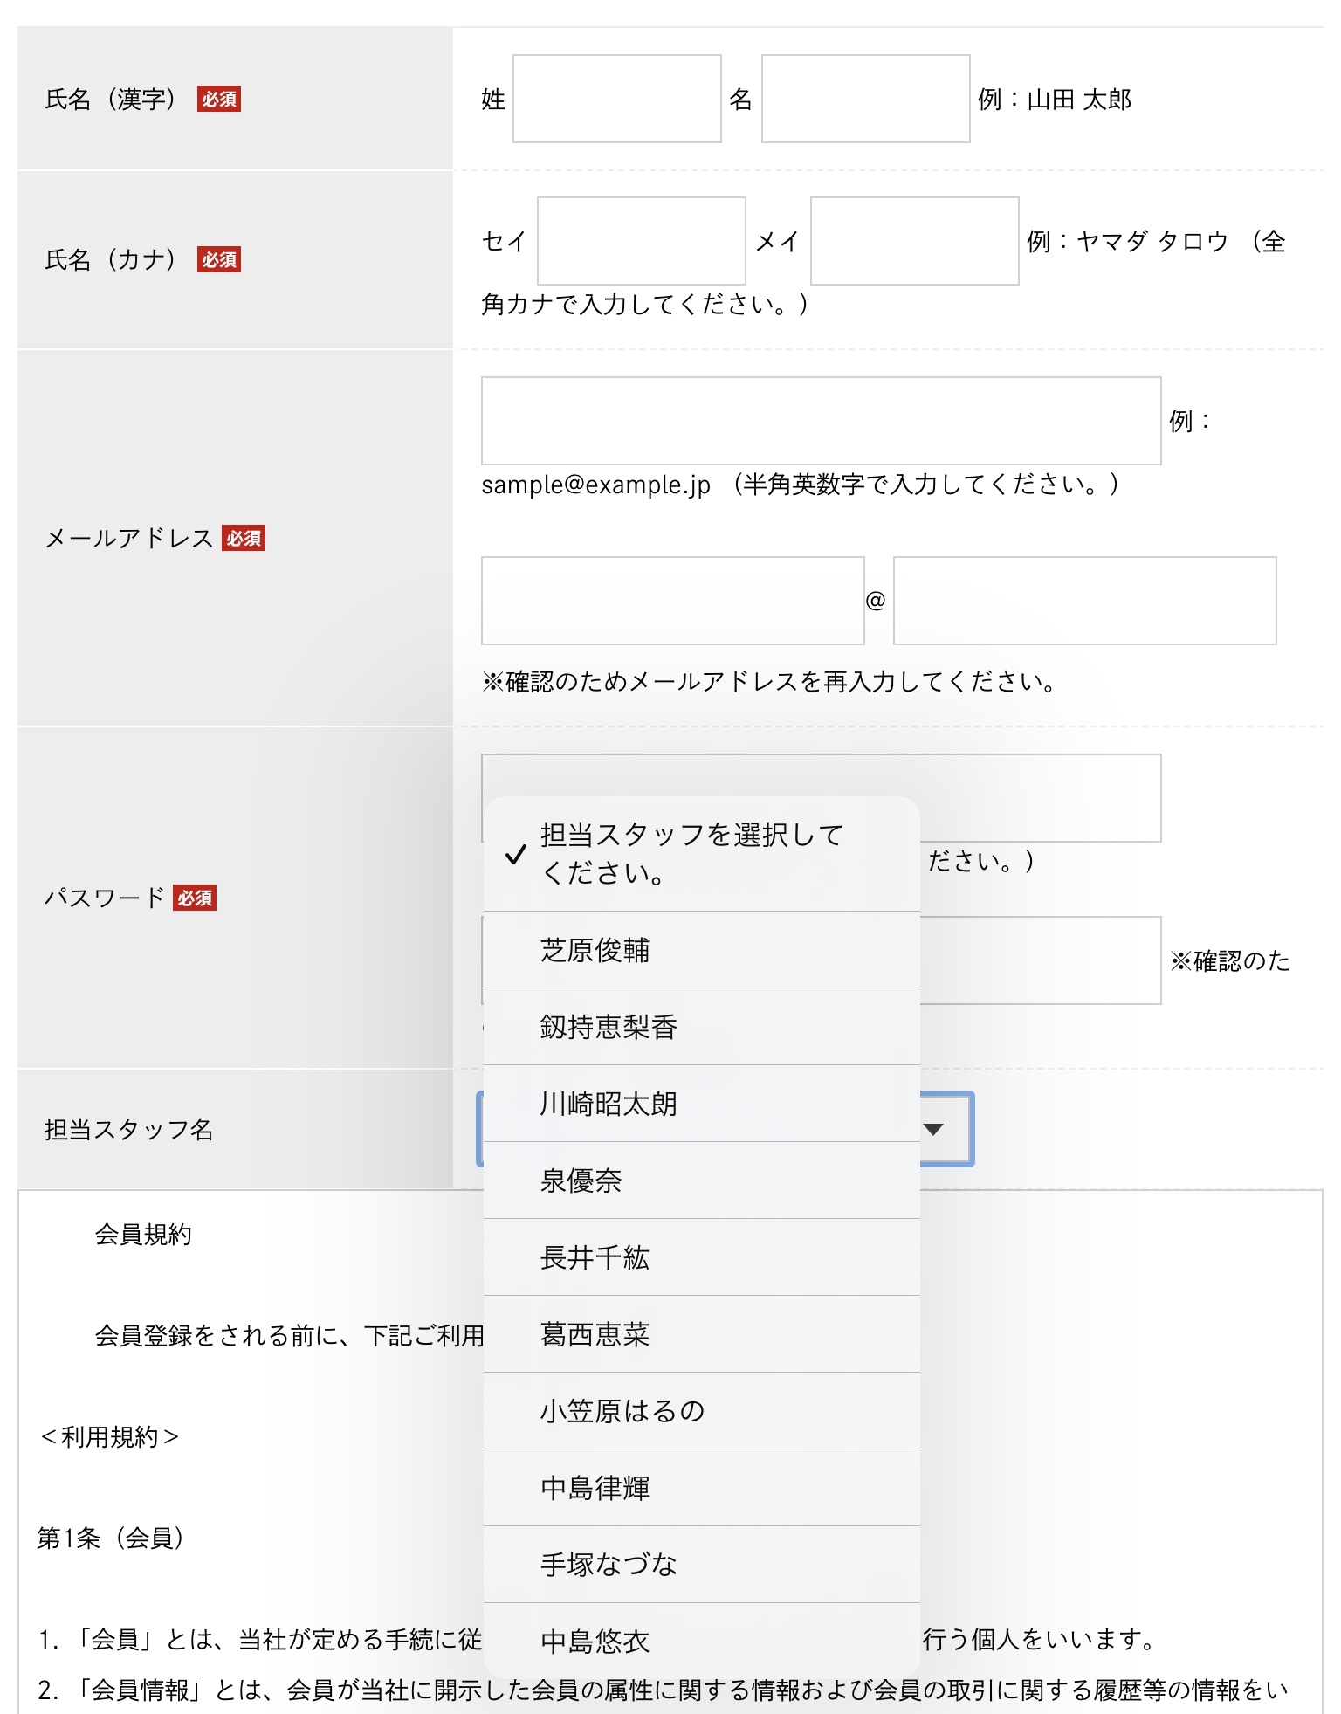Choose 中島悠衣 from the list
The width and height of the screenshot is (1341, 1714).
[702, 1640]
